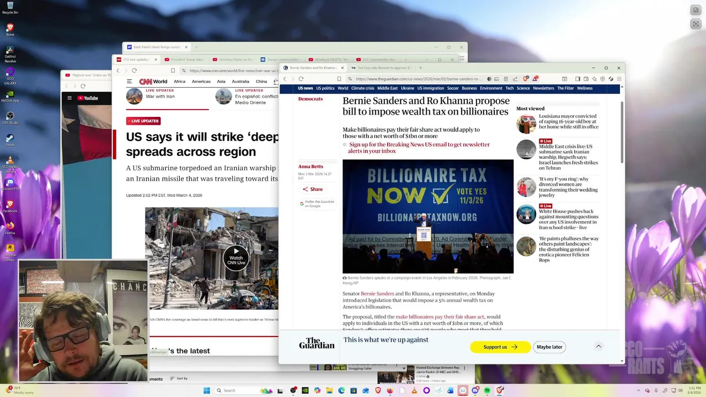Screen dimensions: 706x397
Task: Select the Kash Patel's latest firings tab
Action: (x=157, y=47)
